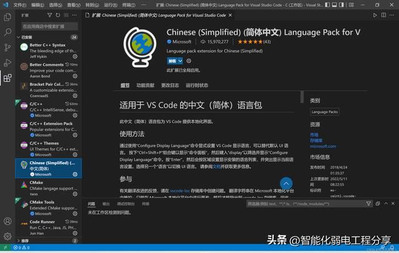Open the Accounts icon in activity bar
The width and height of the screenshot is (399, 253).
pyautogui.click(x=7, y=221)
